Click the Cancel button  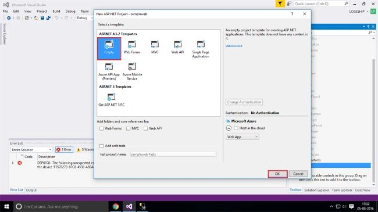tap(298, 174)
